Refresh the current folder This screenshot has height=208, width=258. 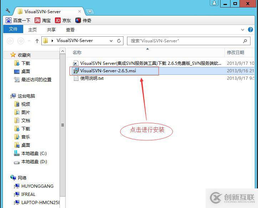click(x=119, y=41)
